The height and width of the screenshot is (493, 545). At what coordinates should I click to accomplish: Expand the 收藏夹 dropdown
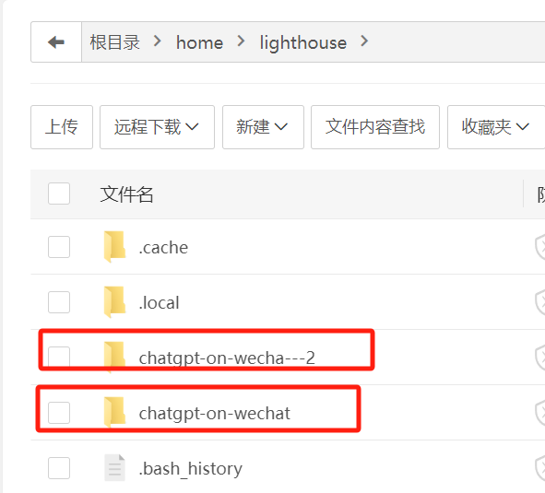pos(496,127)
